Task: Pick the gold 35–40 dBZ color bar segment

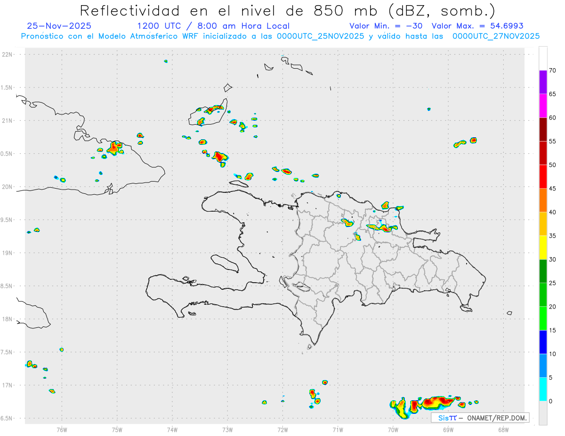Action: click(x=543, y=223)
